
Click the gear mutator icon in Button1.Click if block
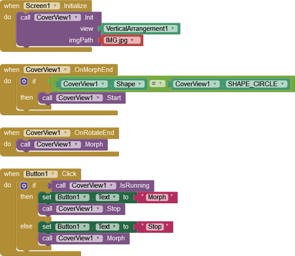(24, 186)
